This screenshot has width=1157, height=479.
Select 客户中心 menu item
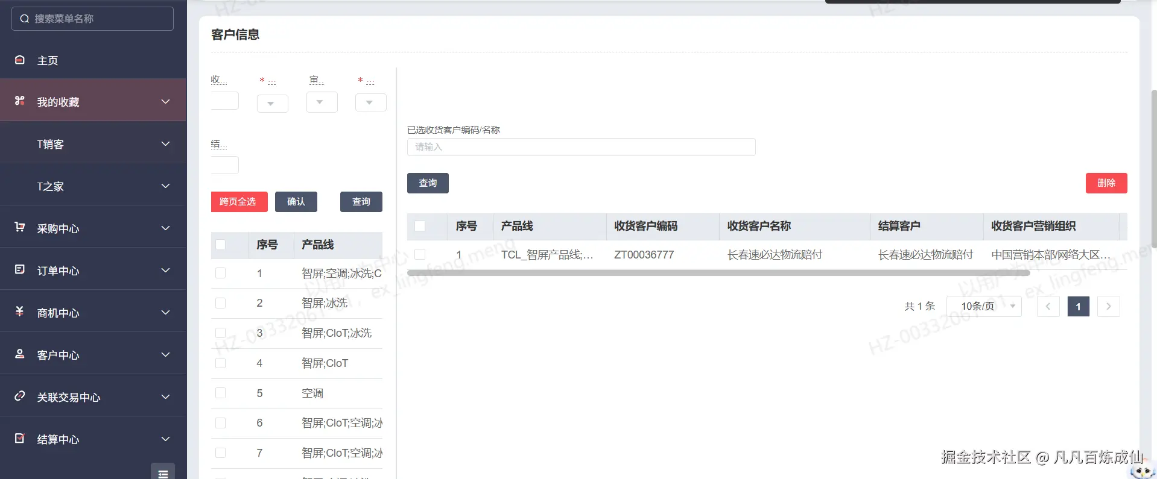pyautogui.click(x=94, y=354)
